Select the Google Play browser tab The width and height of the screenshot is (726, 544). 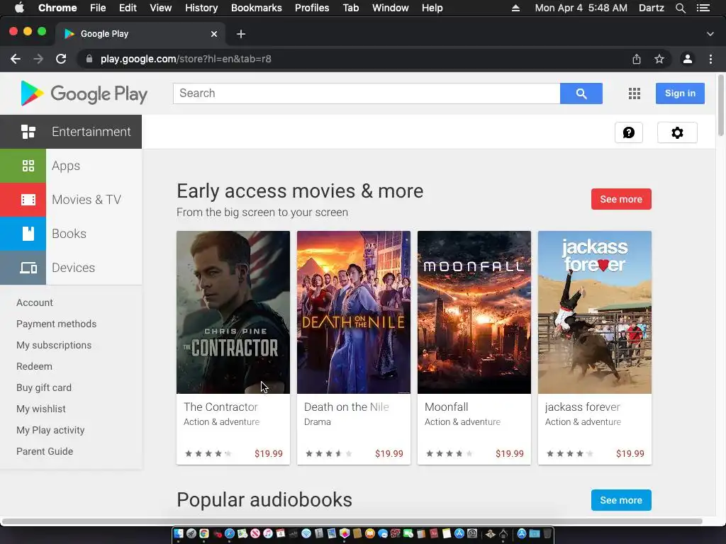[139, 34]
